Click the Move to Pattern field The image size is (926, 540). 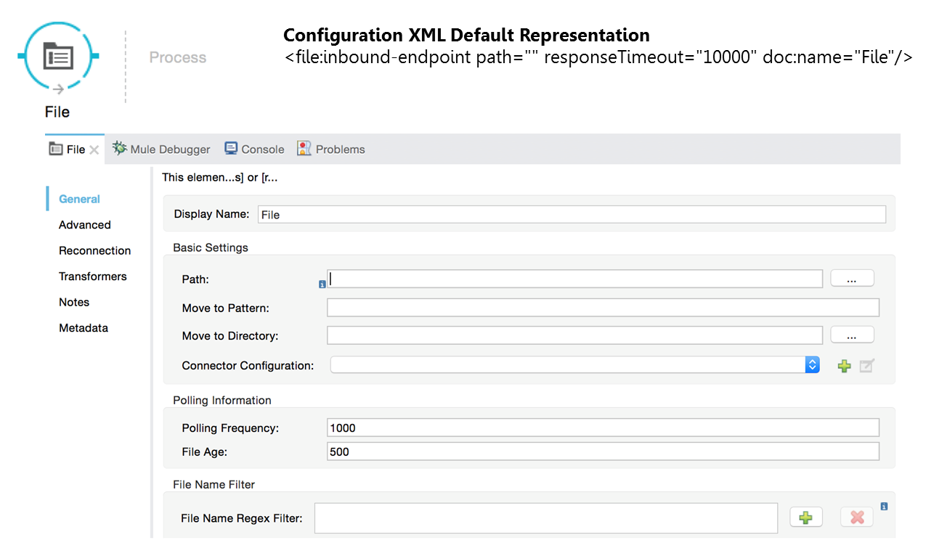603,308
